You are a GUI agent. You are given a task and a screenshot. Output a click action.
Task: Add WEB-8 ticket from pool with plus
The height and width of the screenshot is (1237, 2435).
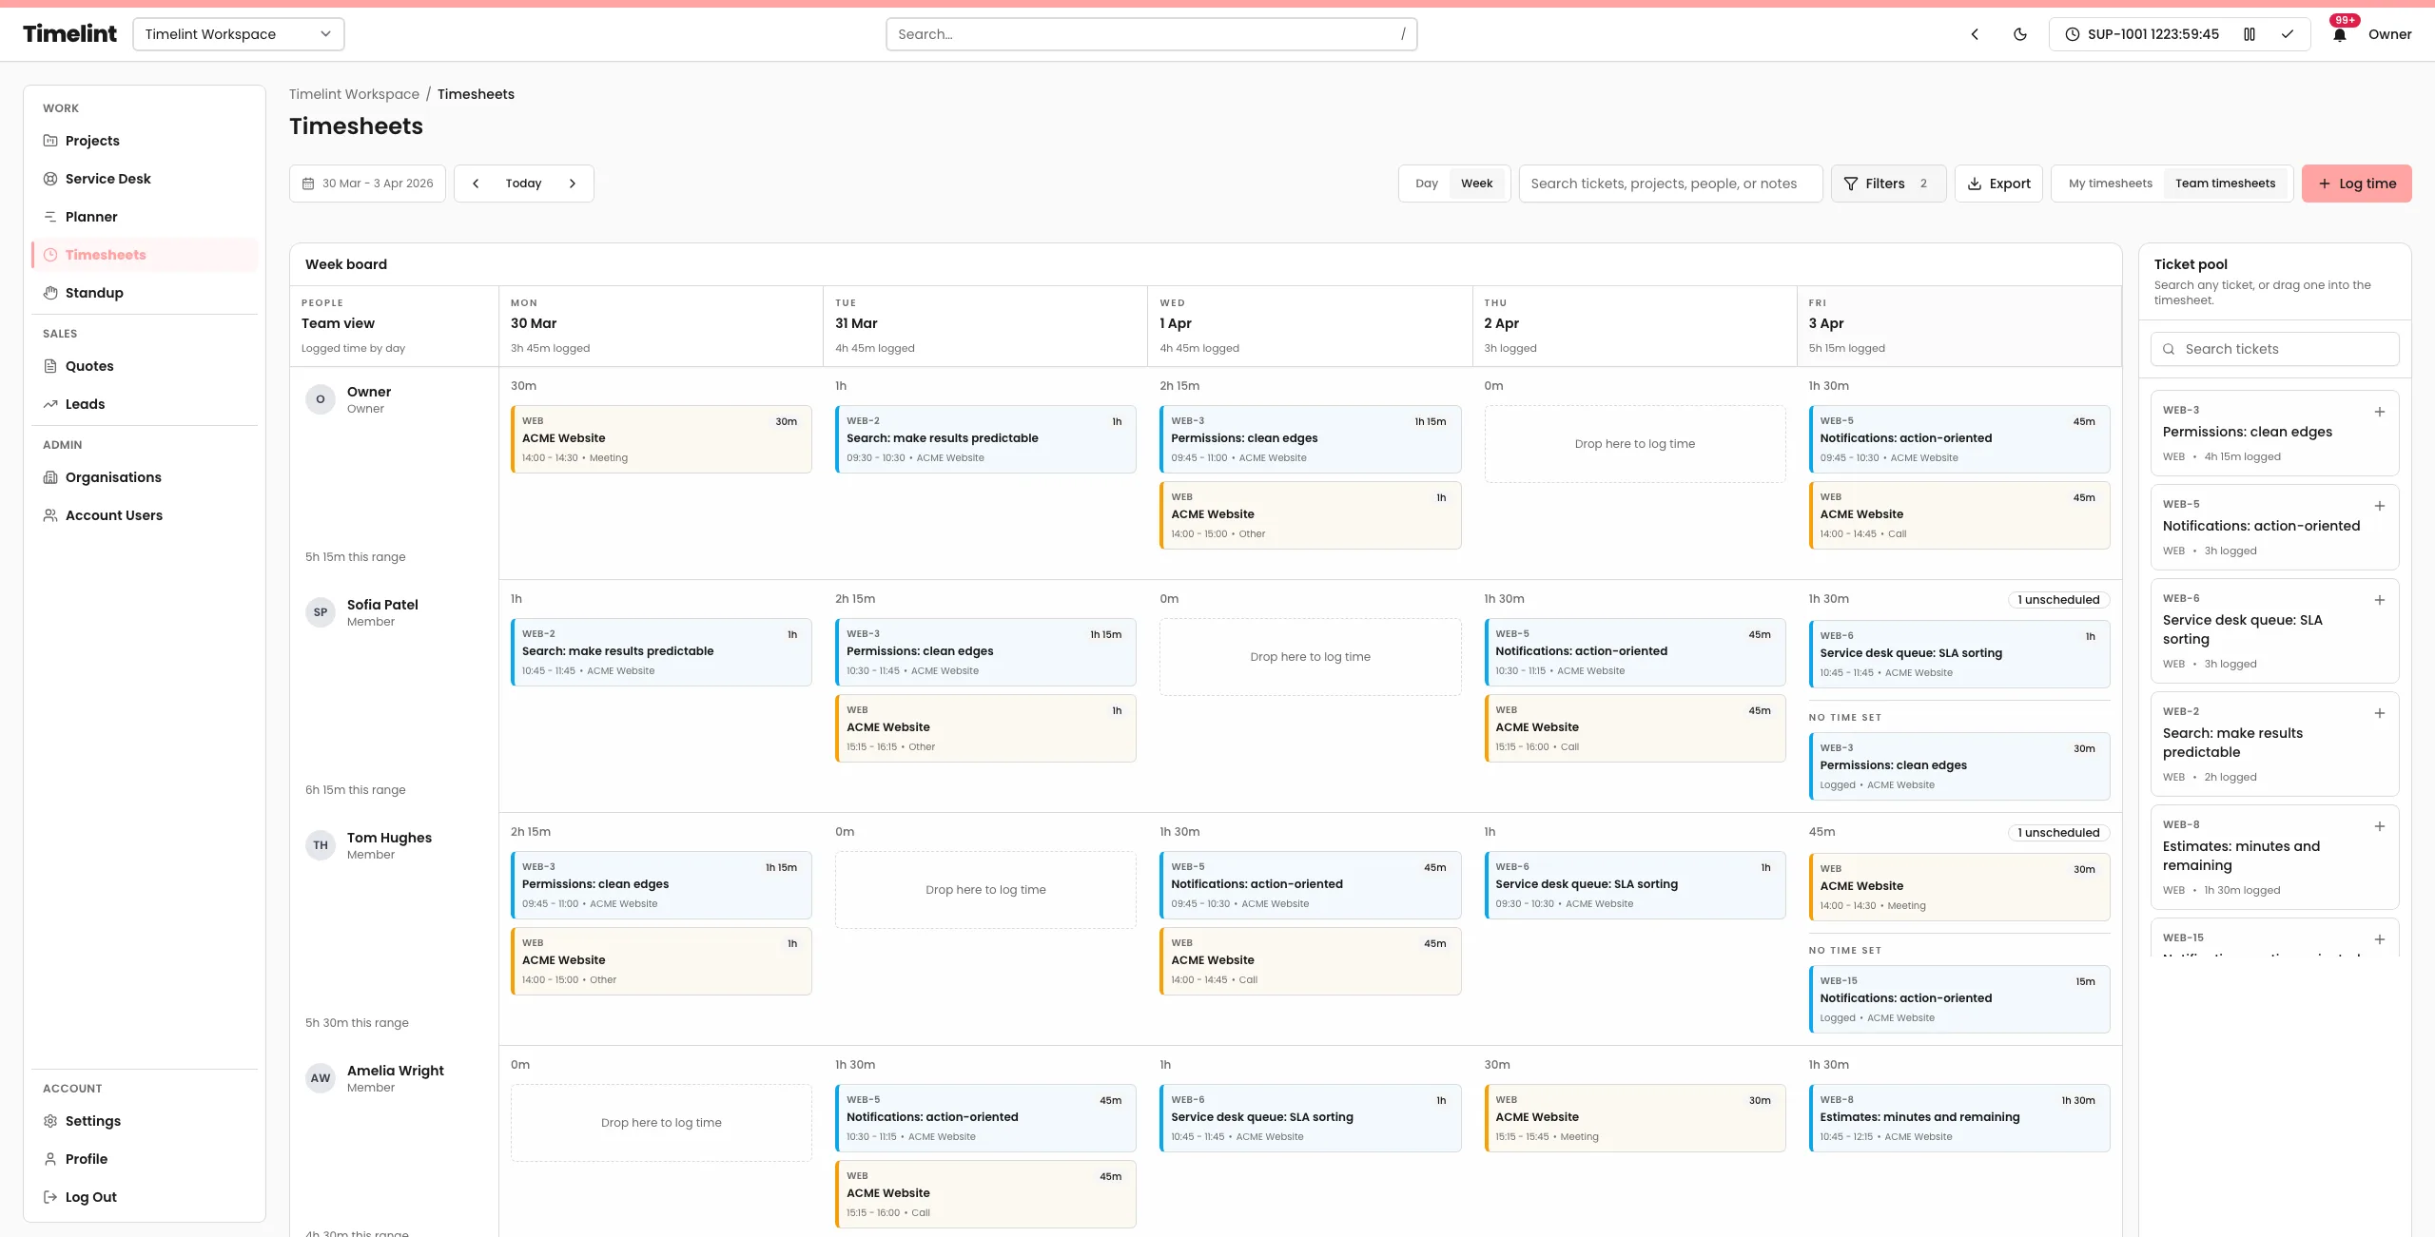[2380, 826]
